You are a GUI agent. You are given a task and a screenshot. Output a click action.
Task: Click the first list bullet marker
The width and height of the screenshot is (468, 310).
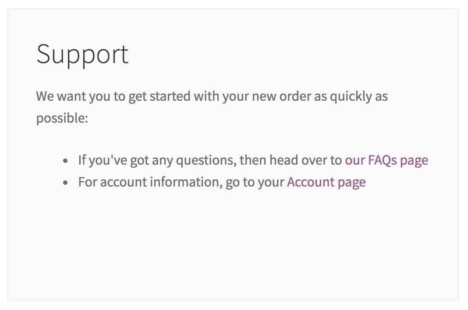click(66, 161)
